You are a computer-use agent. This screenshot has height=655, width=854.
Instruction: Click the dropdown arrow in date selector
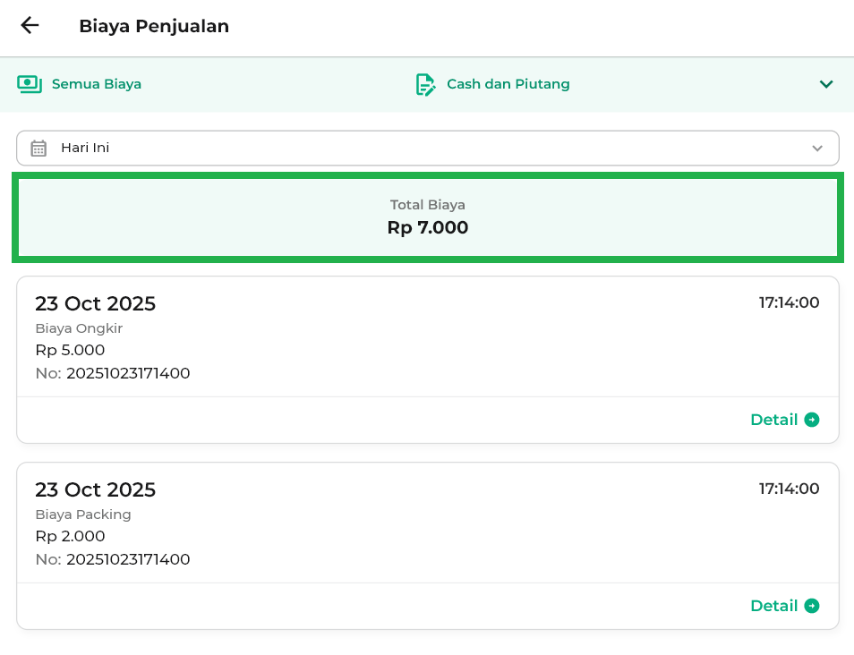click(816, 149)
